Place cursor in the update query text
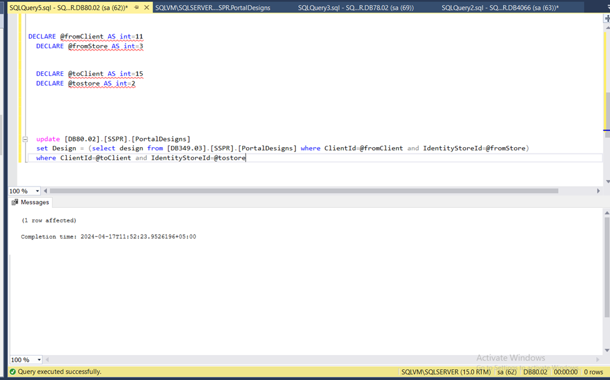Viewport: 610px width, 380px height. [125, 138]
